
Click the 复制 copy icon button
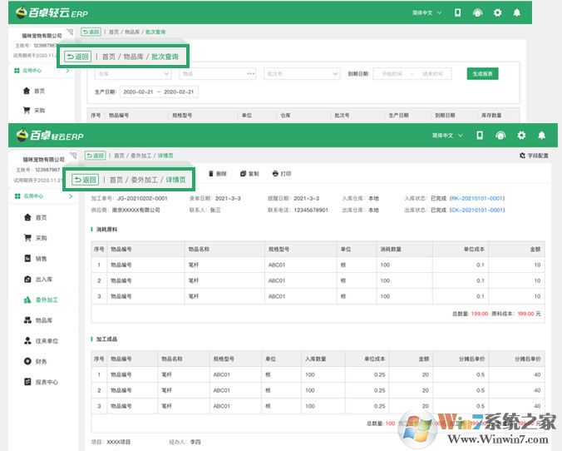pos(249,174)
